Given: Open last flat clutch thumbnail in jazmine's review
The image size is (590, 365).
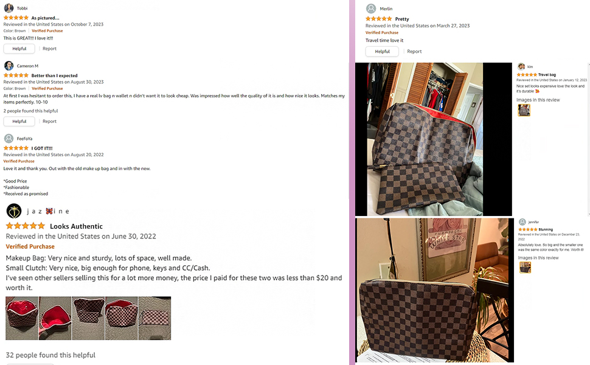Looking at the screenshot, I should [154, 318].
